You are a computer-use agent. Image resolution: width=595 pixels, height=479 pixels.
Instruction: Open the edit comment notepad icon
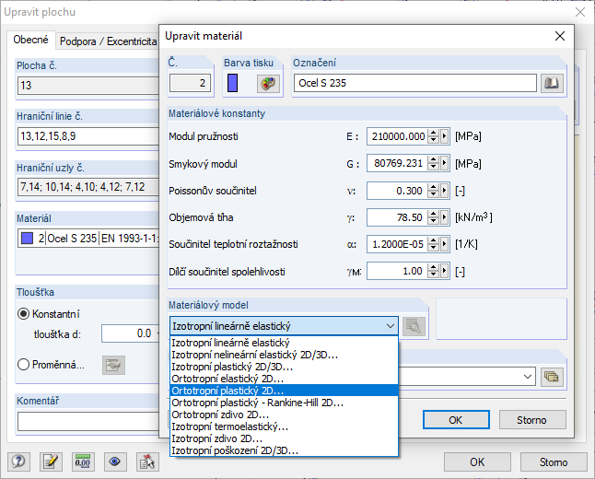tap(50, 462)
